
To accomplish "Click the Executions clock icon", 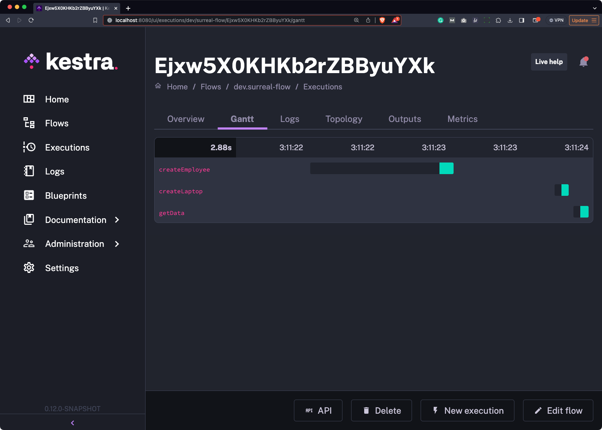I will (29, 147).
